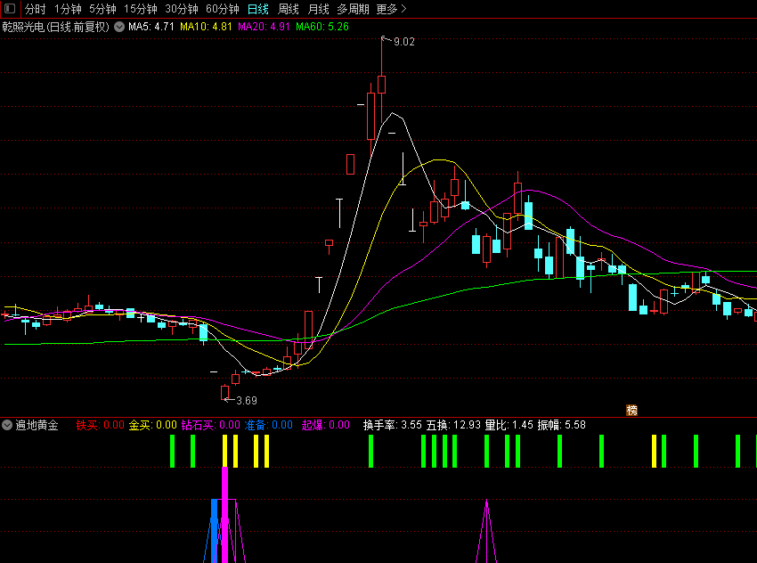Click the 9.02 high price label
This screenshot has height=563, width=757.
pyautogui.click(x=404, y=42)
